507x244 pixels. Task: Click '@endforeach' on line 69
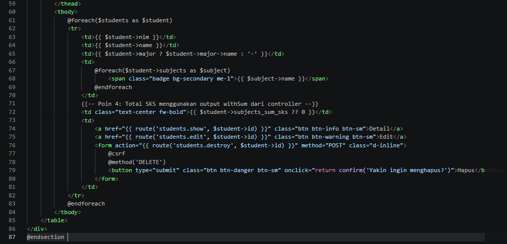tap(113, 87)
